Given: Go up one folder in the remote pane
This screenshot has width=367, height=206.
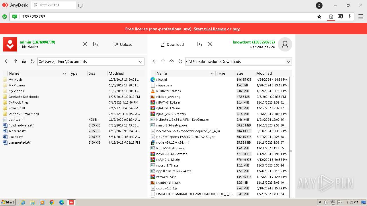Looking at the screenshot, I should 163,61.
